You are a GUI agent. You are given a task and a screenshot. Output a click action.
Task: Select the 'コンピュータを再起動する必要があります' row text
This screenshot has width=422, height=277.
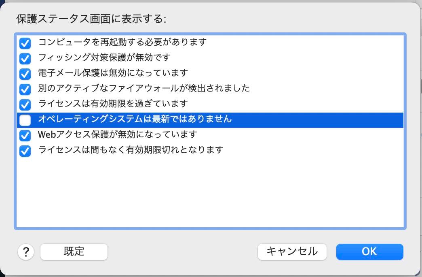pos(122,42)
